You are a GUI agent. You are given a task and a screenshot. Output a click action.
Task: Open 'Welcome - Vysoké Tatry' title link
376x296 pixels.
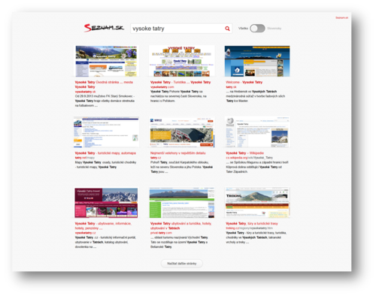tap(244, 82)
